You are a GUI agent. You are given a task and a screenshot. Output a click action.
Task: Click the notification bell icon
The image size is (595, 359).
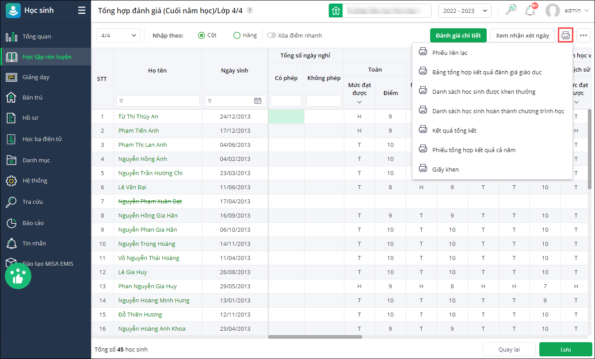click(530, 11)
